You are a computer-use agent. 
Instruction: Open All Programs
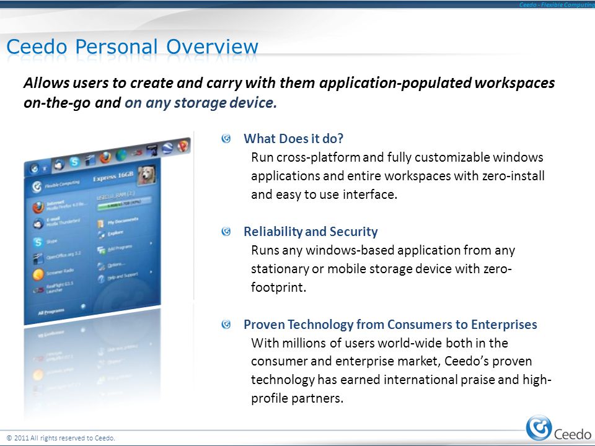[51, 312]
